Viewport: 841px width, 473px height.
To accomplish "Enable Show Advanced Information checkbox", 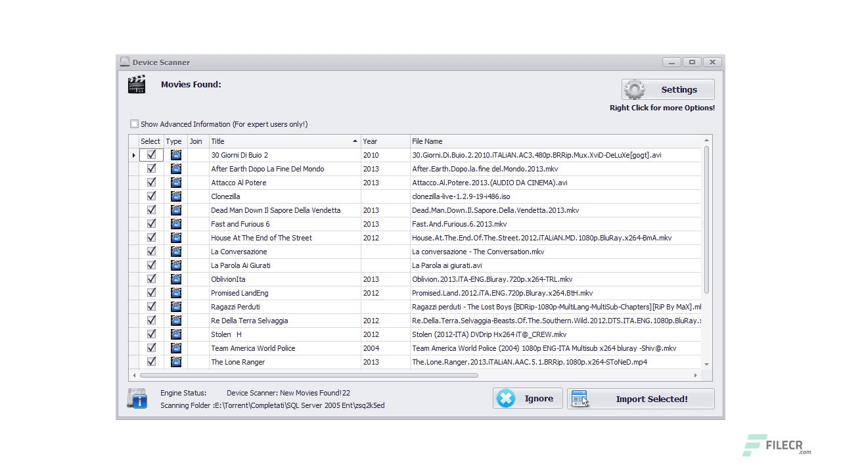I will pyautogui.click(x=134, y=124).
